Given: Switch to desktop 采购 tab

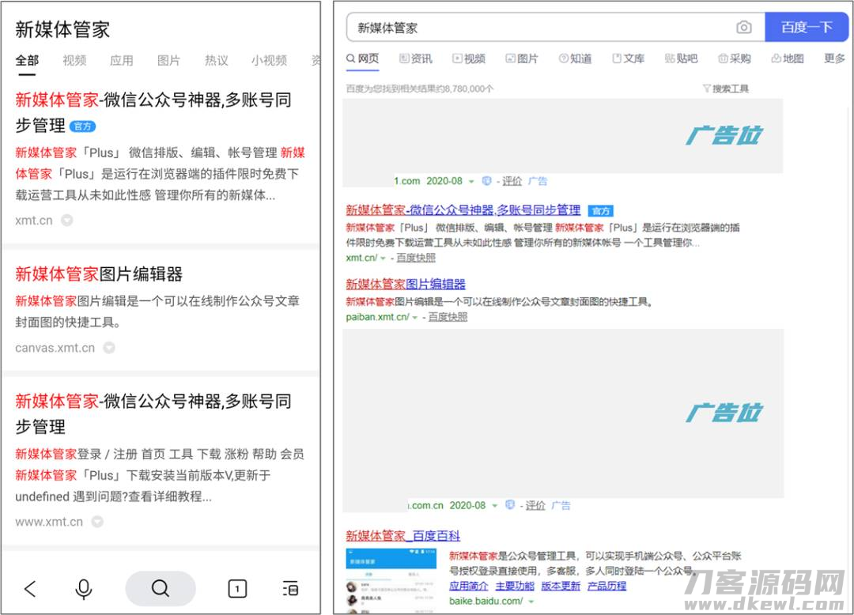Looking at the screenshot, I should (734, 58).
